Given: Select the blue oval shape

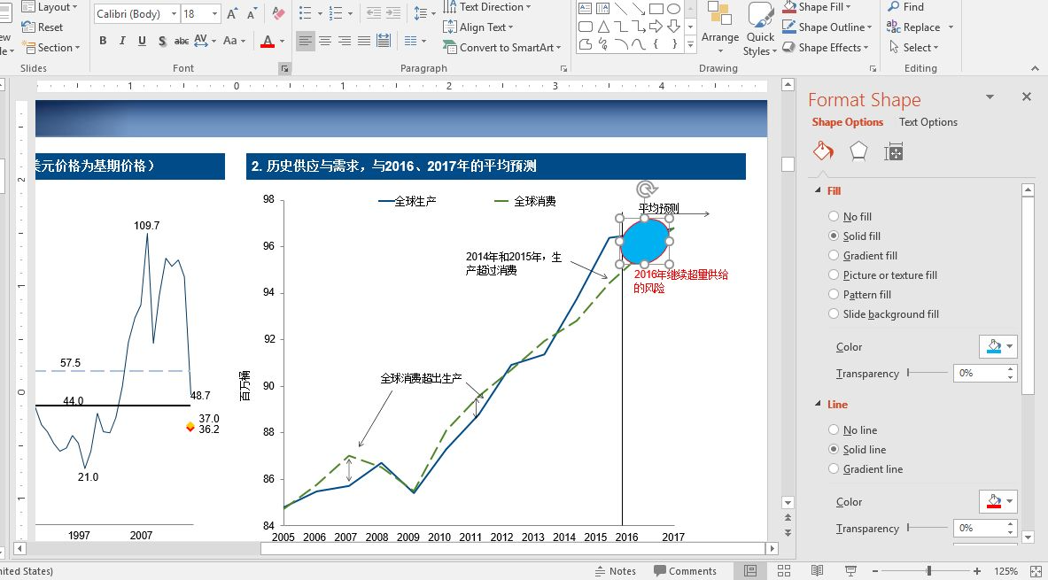Looking at the screenshot, I should pyautogui.click(x=644, y=241).
